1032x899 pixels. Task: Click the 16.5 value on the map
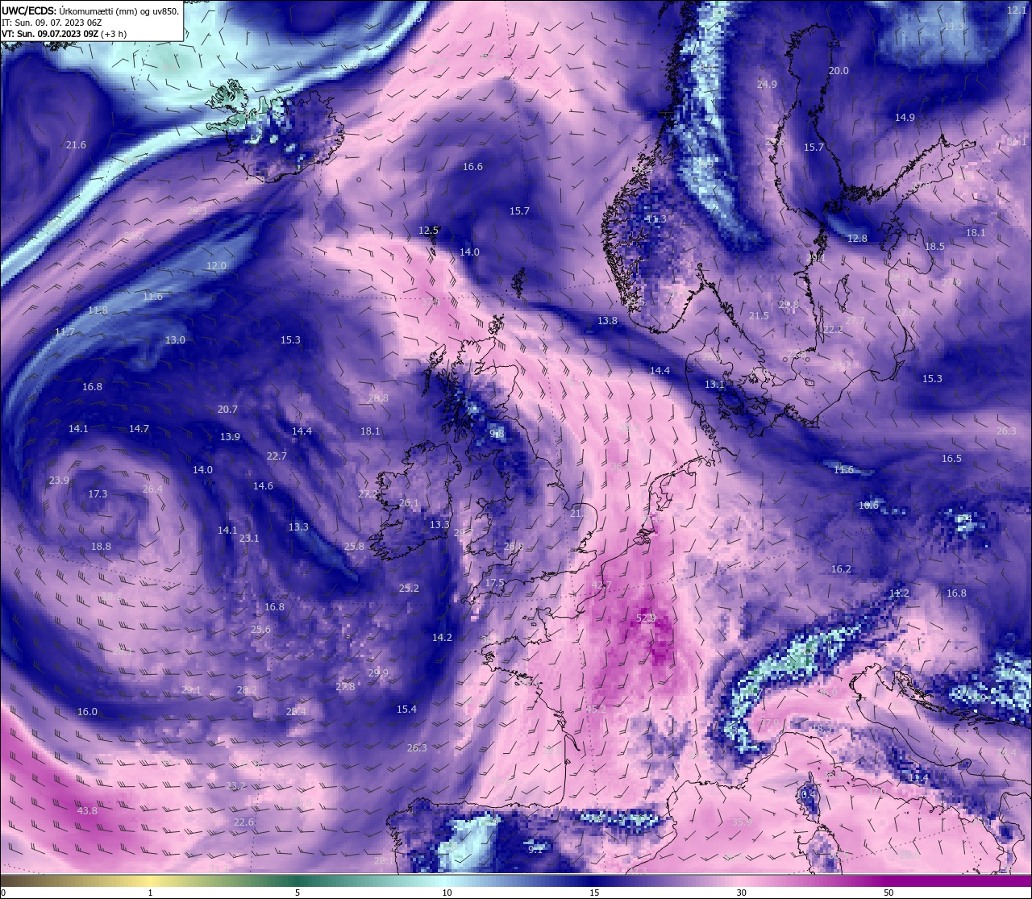(951, 459)
